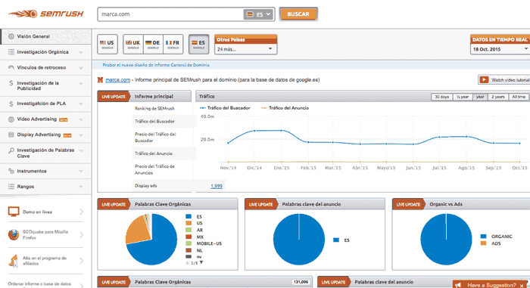This screenshot has width=530, height=288.
Task: Click the Watch video tutorial play icon
Action: (x=484, y=79)
